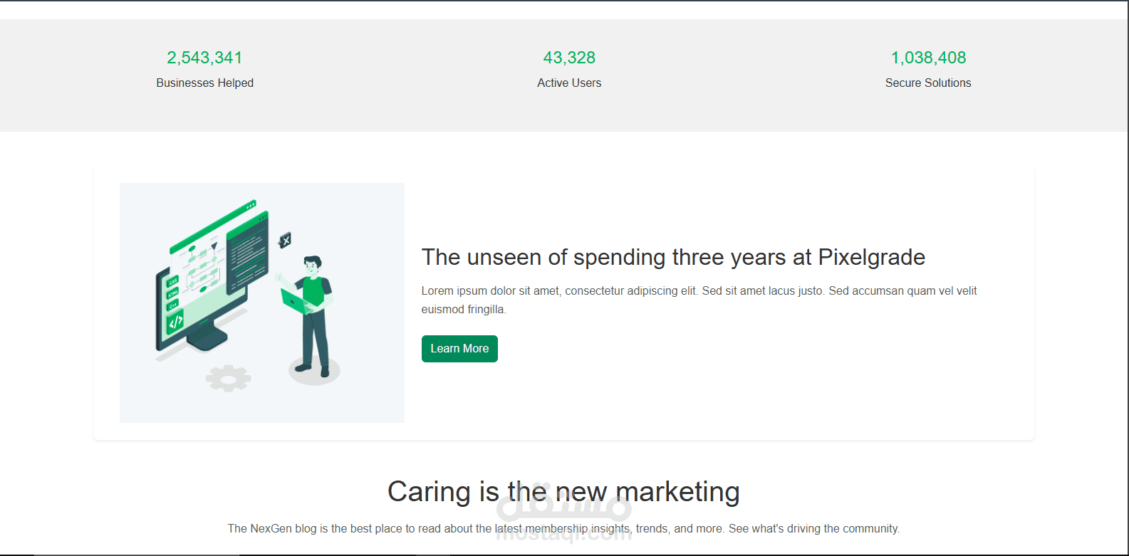Click the code brackets icon on the monitor
1129x556 pixels.
(x=175, y=322)
